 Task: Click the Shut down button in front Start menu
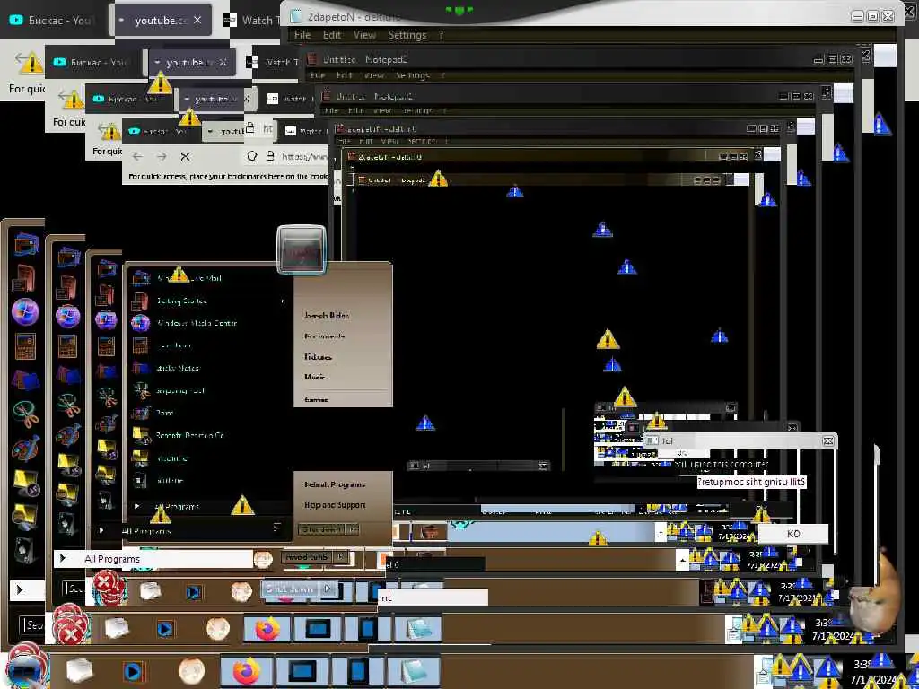pyautogui.click(x=323, y=529)
